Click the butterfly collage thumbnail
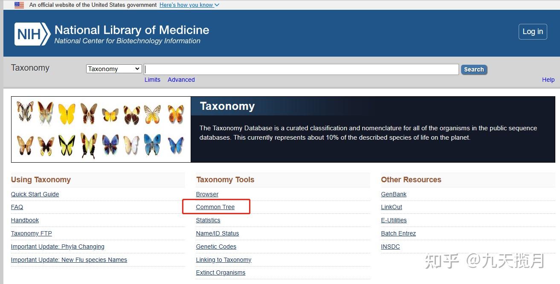Image resolution: width=560 pixels, height=284 pixels. coord(101,129)
